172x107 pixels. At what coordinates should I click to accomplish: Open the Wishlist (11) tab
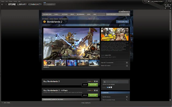pos(124,12)
